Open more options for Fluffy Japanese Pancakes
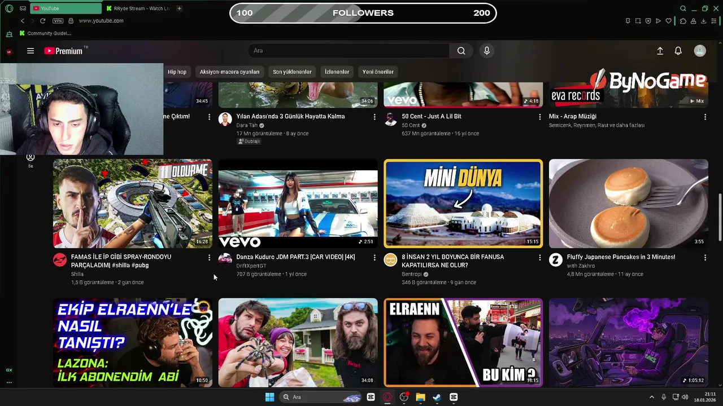The height and width of the screenshot is (406, 723). [x=705, y=257]
